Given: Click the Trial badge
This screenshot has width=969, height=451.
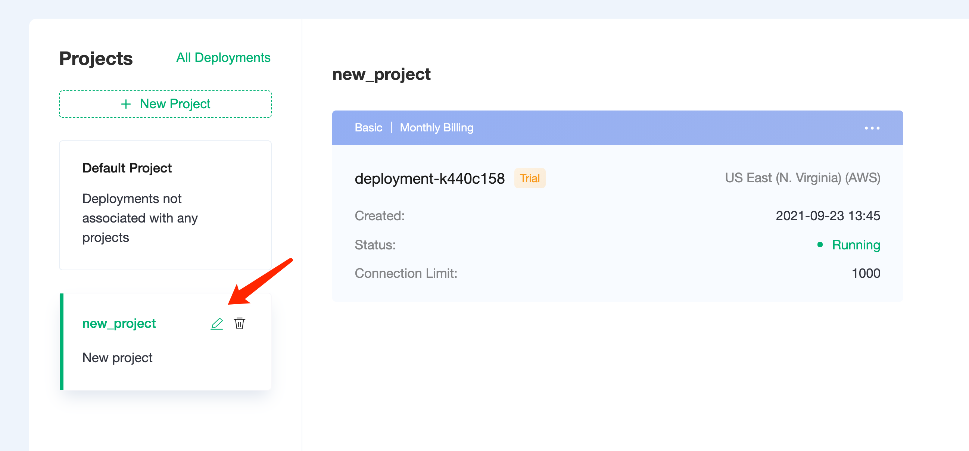Looking at the screenshot, I should [x=530, y=178].
